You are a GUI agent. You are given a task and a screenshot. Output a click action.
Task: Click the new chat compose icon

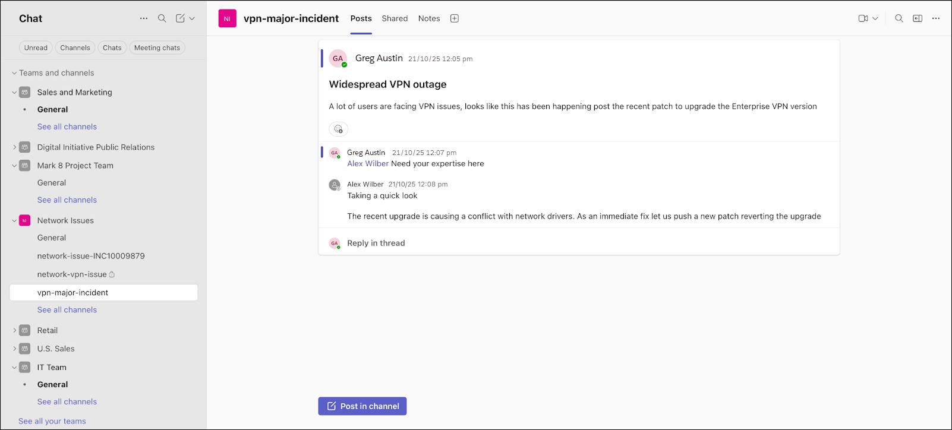(x=180, y=18)
